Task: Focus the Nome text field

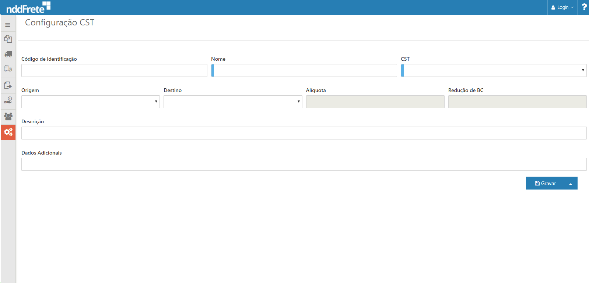Action: tap(304, 70)
